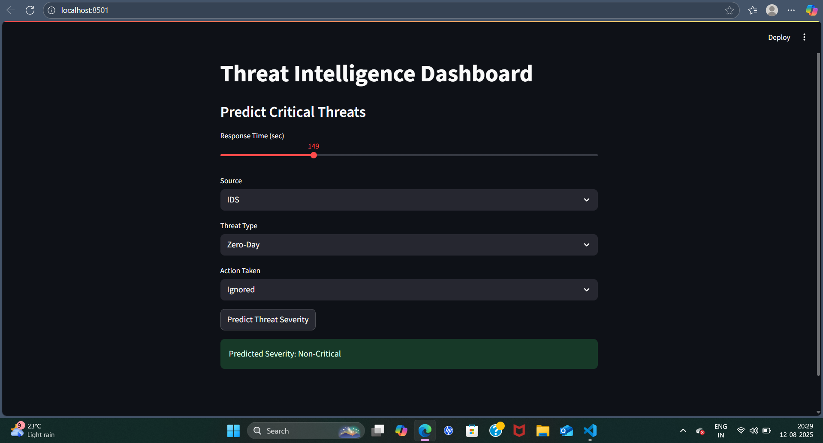
Task: Open the browser profile avatar
Action: [772, 10]
